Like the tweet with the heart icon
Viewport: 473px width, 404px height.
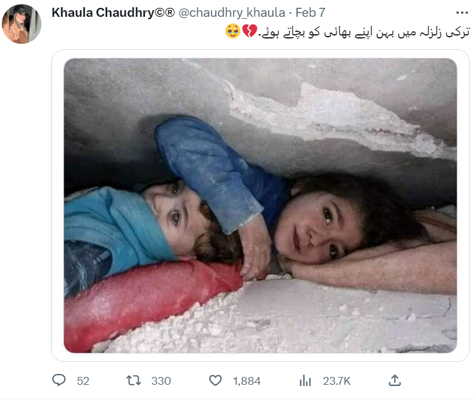click(x=215, y=380)
